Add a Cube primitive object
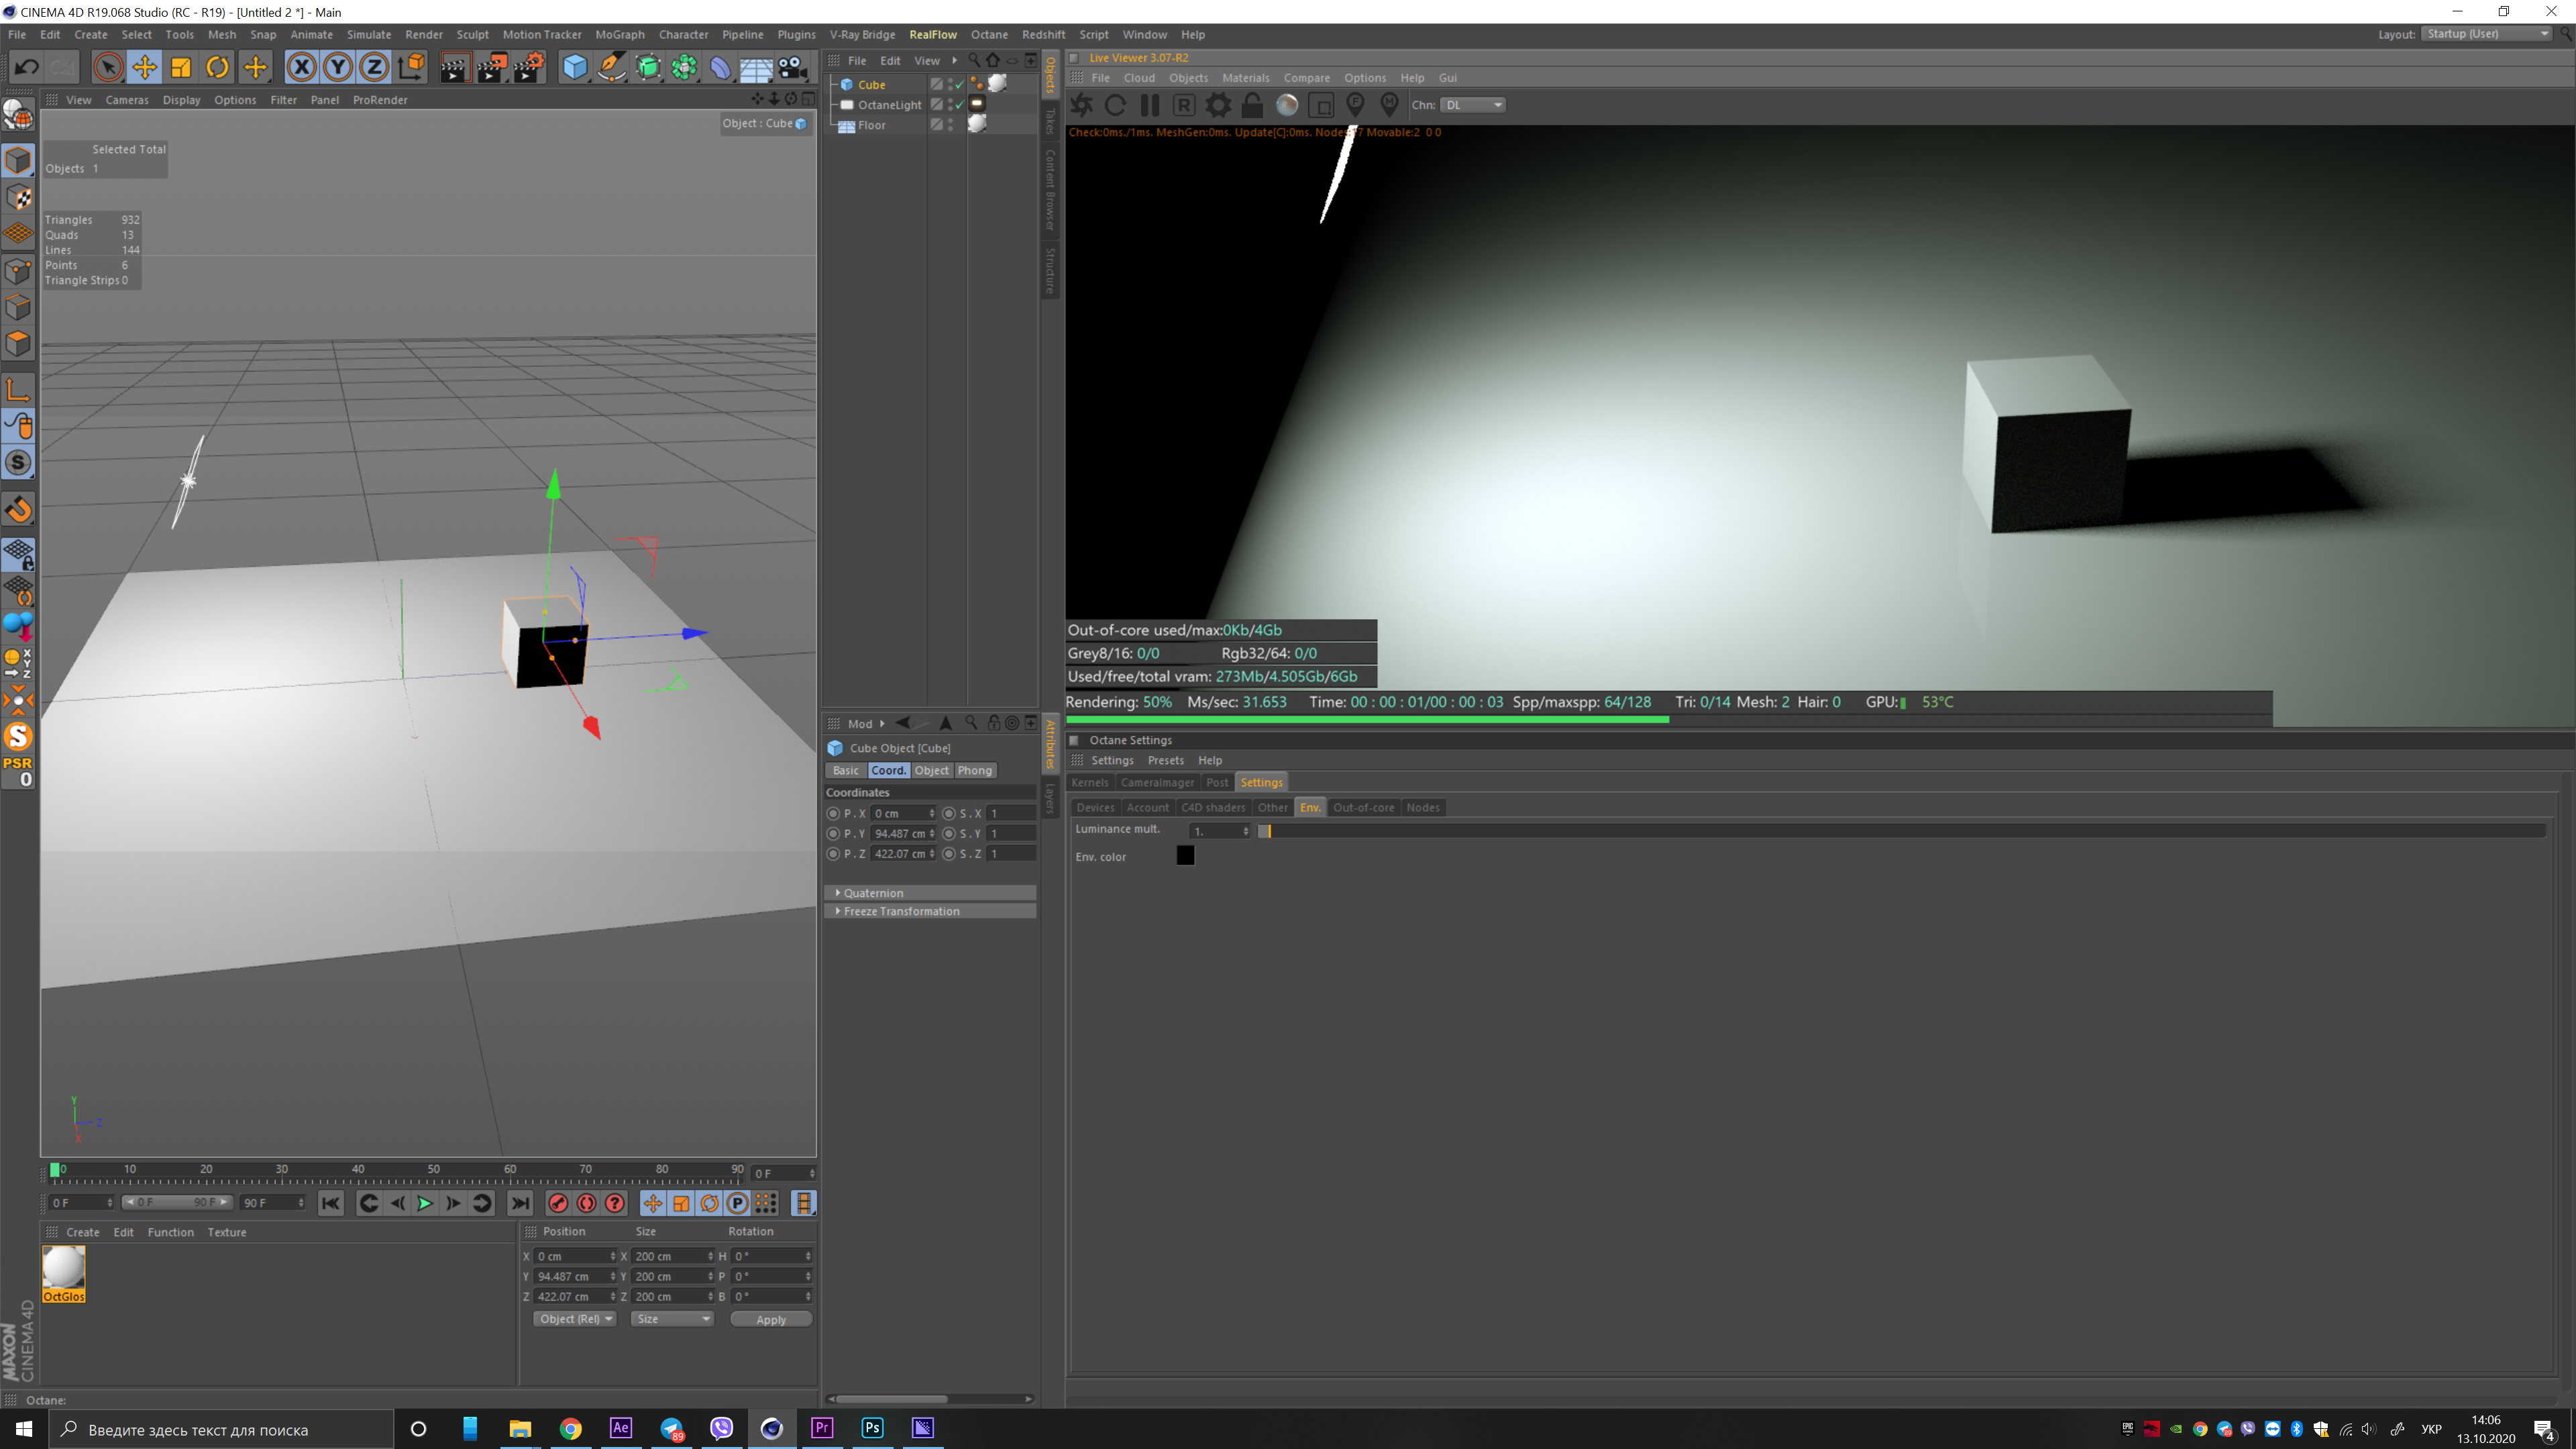Image resolution: width=2576 pixels, height=1449 pixels. tap(575, 67)
